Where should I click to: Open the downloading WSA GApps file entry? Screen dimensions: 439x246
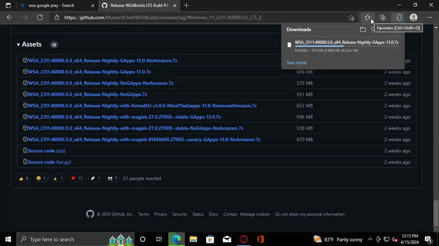pos(347,42)
